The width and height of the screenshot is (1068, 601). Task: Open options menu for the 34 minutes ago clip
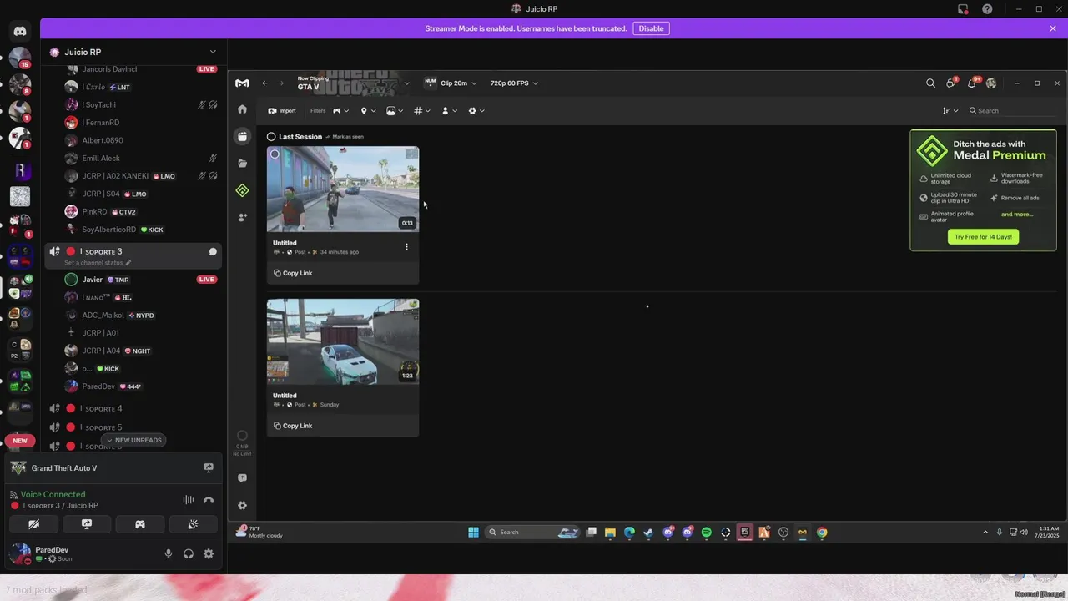pos(406,247)
